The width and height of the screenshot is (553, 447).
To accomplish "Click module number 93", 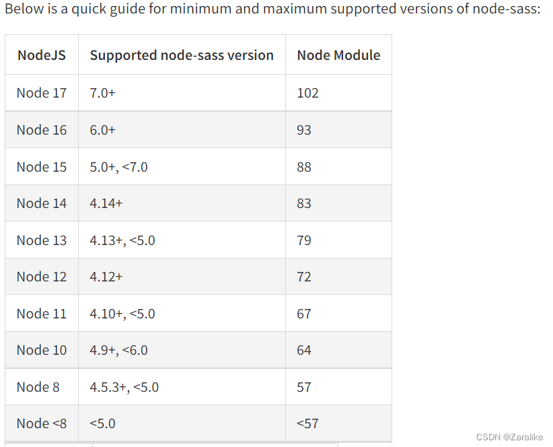I will (x=303, y=130).
